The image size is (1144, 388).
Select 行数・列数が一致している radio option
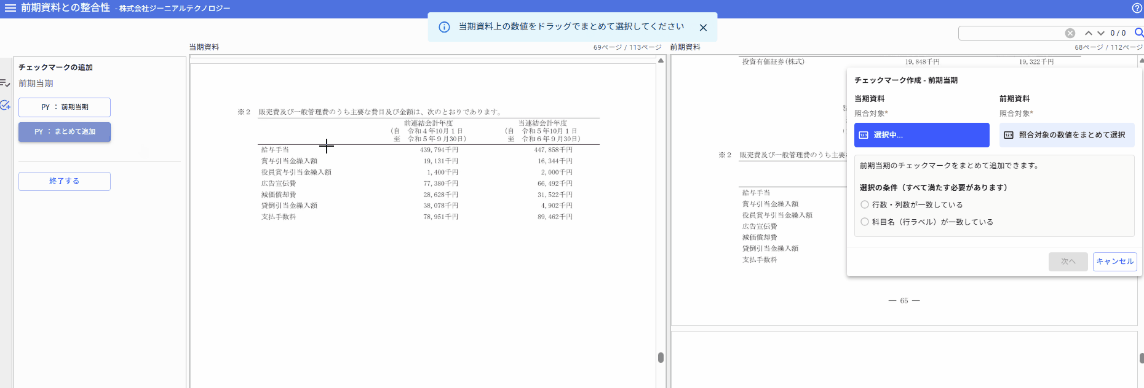865,204
